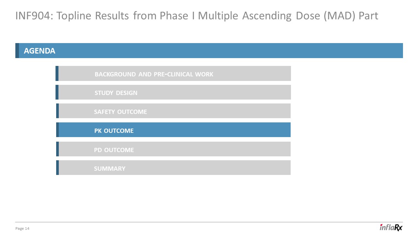Click the AGENDA header label
The width and height of the screenshot is (418, 235).
(40, 51)
